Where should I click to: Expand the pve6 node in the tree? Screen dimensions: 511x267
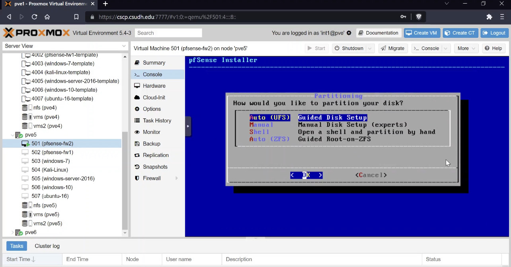12,232
